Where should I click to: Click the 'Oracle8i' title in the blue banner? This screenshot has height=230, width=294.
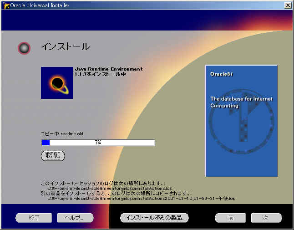222,74
